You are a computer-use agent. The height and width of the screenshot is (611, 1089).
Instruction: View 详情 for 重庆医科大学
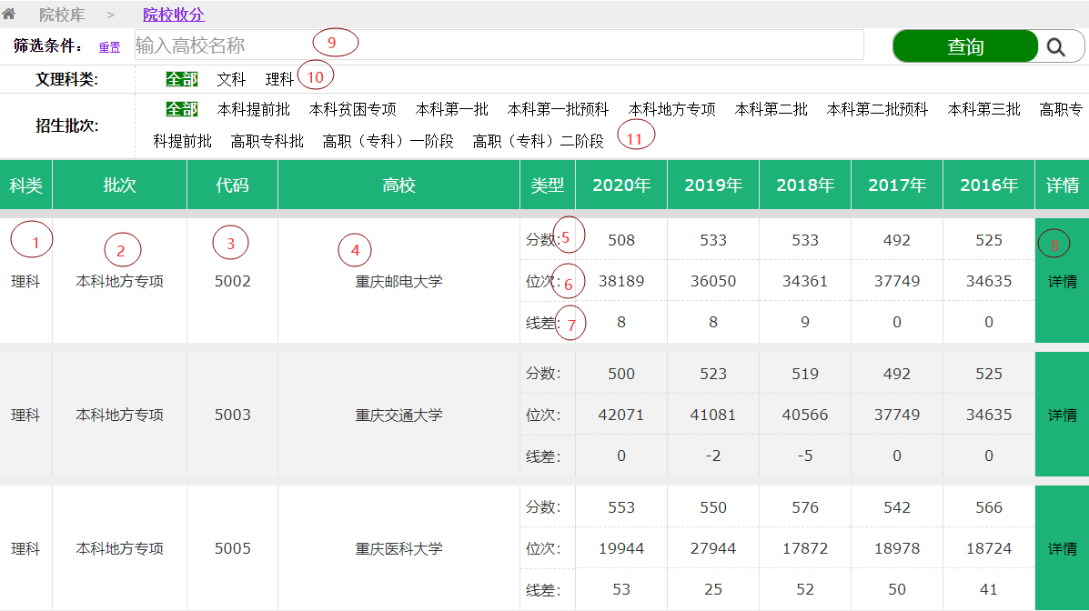(x=1062, y=548)
